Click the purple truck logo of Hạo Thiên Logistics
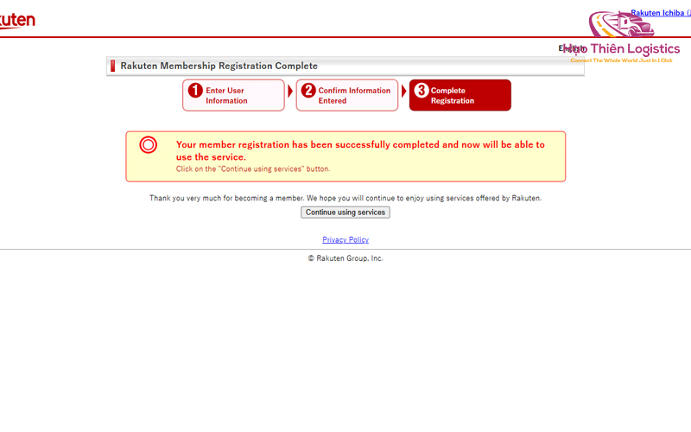Viewport: 691px width, 432px height. (x=621, y=24)
